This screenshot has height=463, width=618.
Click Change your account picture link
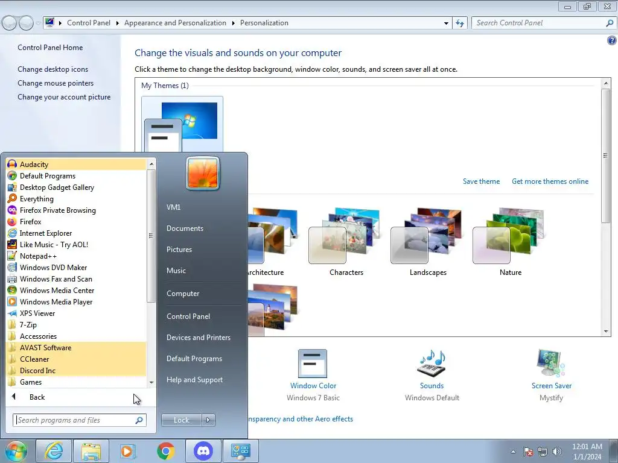(64, 97)
